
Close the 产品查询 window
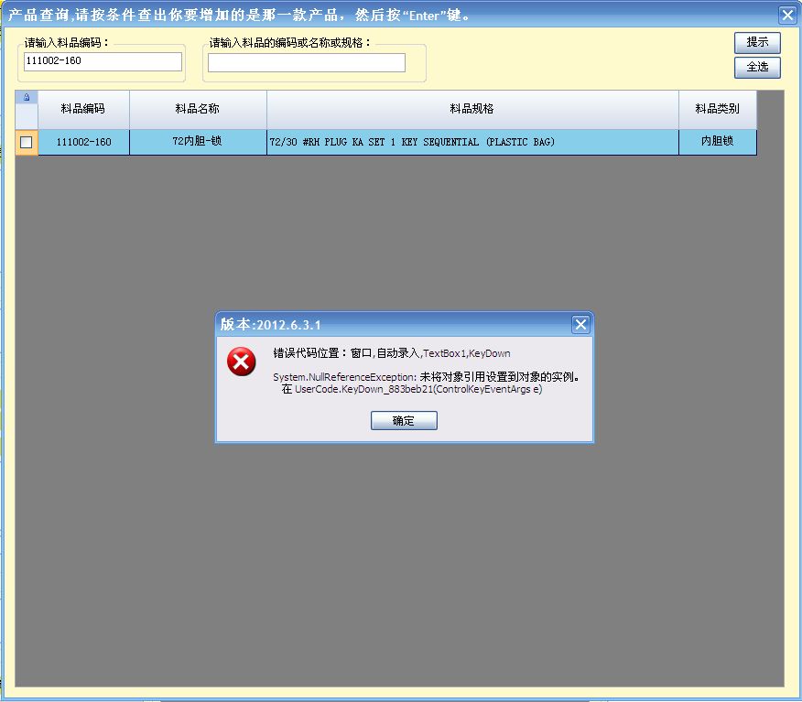coord(787,15)
